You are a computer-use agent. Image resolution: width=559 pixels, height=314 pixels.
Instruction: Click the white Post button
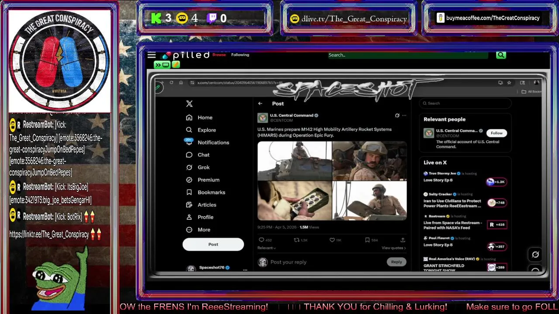(213, 244)
